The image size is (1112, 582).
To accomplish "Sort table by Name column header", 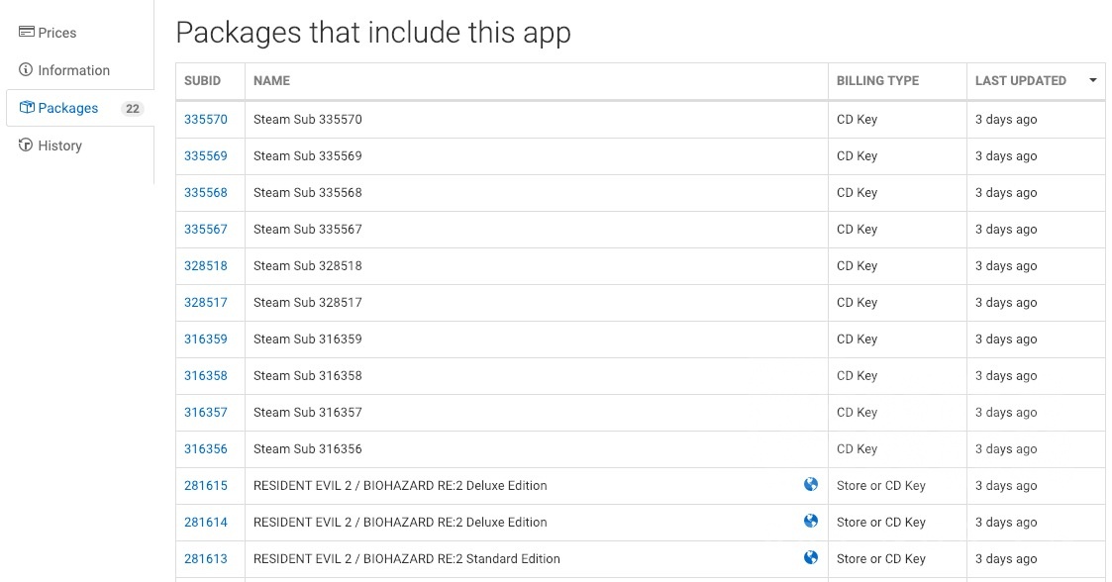I will click(x=271, y=80).
